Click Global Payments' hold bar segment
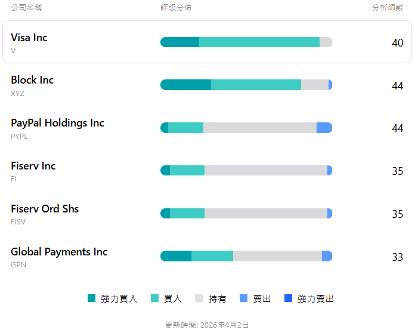This screenshot has height=333, width=415. (277, 256)
